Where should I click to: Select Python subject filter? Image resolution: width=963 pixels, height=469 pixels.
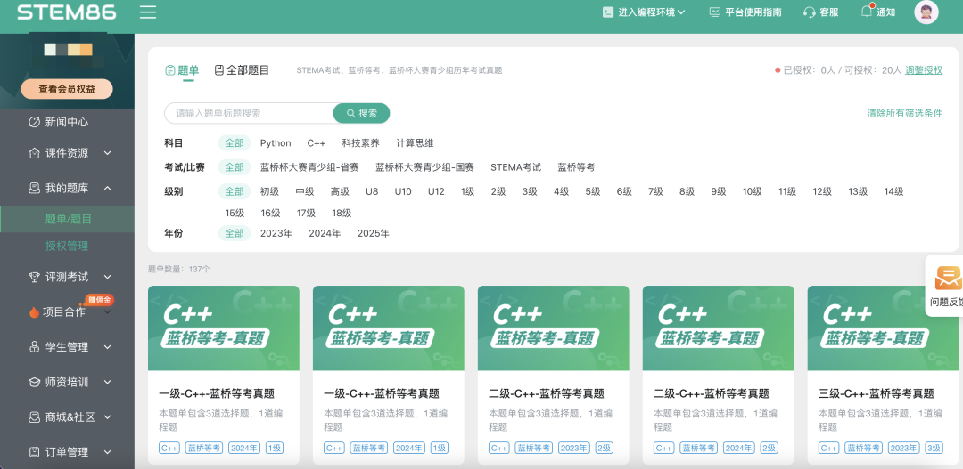point(276,143)
